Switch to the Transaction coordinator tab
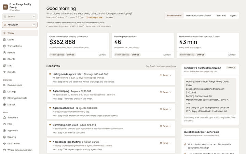 tap(199, 15)
